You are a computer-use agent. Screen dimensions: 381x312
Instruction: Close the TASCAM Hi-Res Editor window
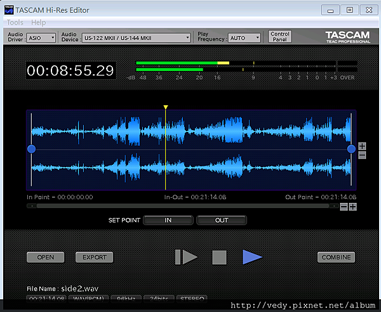[x=369, y=10]
